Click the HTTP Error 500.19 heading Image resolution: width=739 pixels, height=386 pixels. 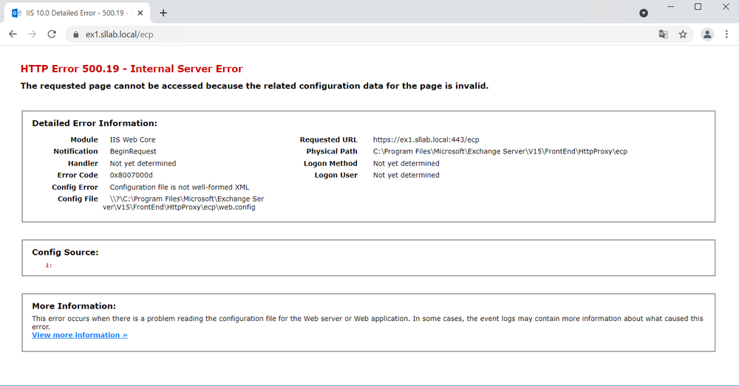click(x=132, y=69)
